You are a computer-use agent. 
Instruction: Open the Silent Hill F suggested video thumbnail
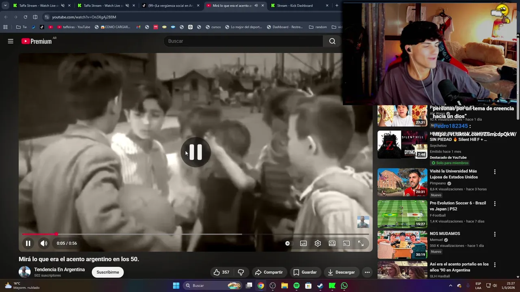[402, 145]
